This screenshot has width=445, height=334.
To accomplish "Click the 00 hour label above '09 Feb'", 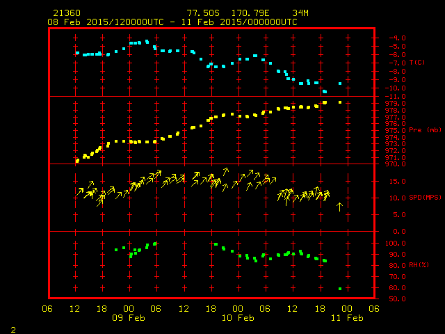I will (x=129, y=308).
